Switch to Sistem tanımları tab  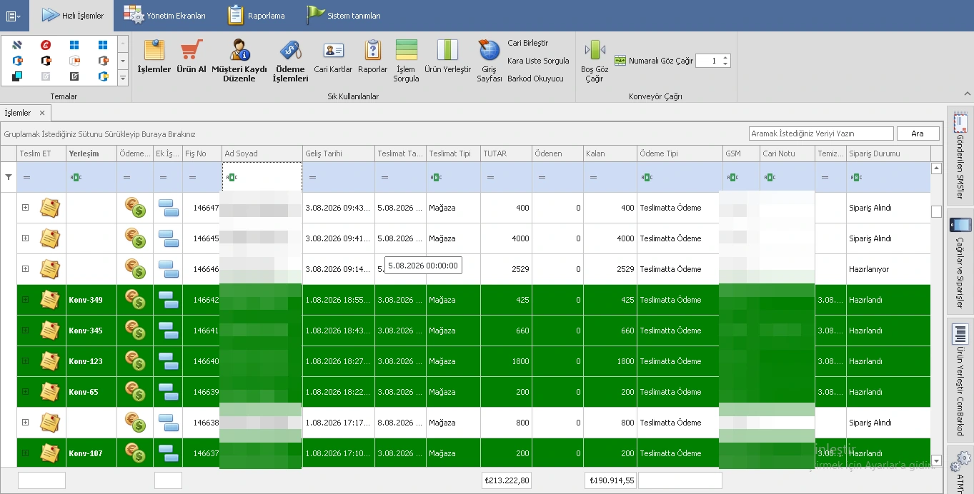[x=344, y=15]
